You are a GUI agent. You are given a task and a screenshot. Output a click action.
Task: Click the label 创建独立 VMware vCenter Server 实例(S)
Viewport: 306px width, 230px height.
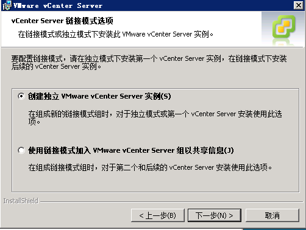click(x=99, y=96)
